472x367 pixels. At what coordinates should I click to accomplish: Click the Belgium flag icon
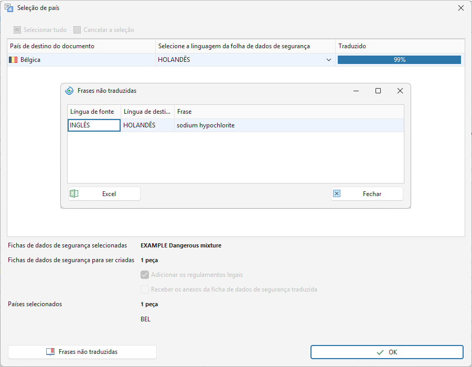pos(13,60)
